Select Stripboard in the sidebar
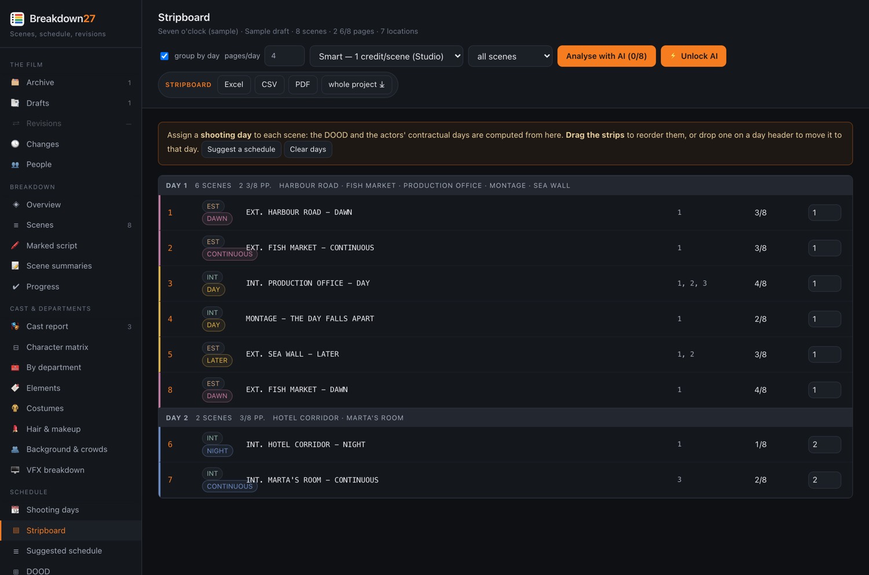Image resolution: width=869 pixels, height=575 pixels. (x=71, y=530)
